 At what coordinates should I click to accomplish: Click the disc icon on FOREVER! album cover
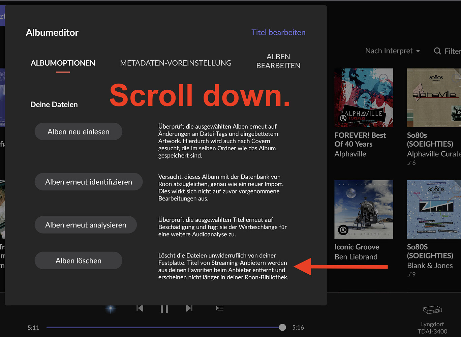click(x=343, y=118)
